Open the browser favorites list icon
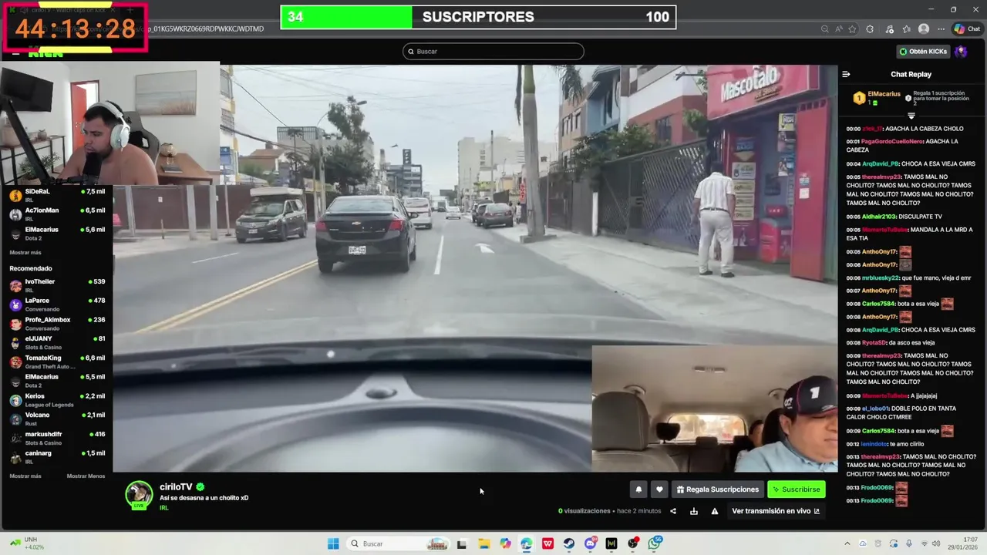987x555 pixels. click(x=907, y=29)
